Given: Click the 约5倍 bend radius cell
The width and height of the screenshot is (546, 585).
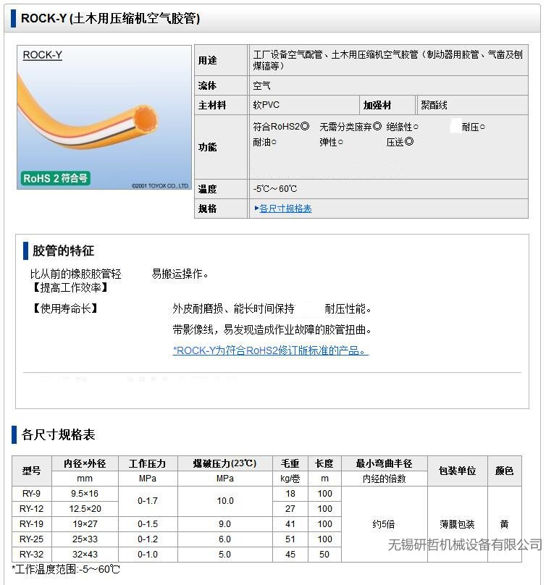Looking at the screenshot, I should tap(384, 524).
